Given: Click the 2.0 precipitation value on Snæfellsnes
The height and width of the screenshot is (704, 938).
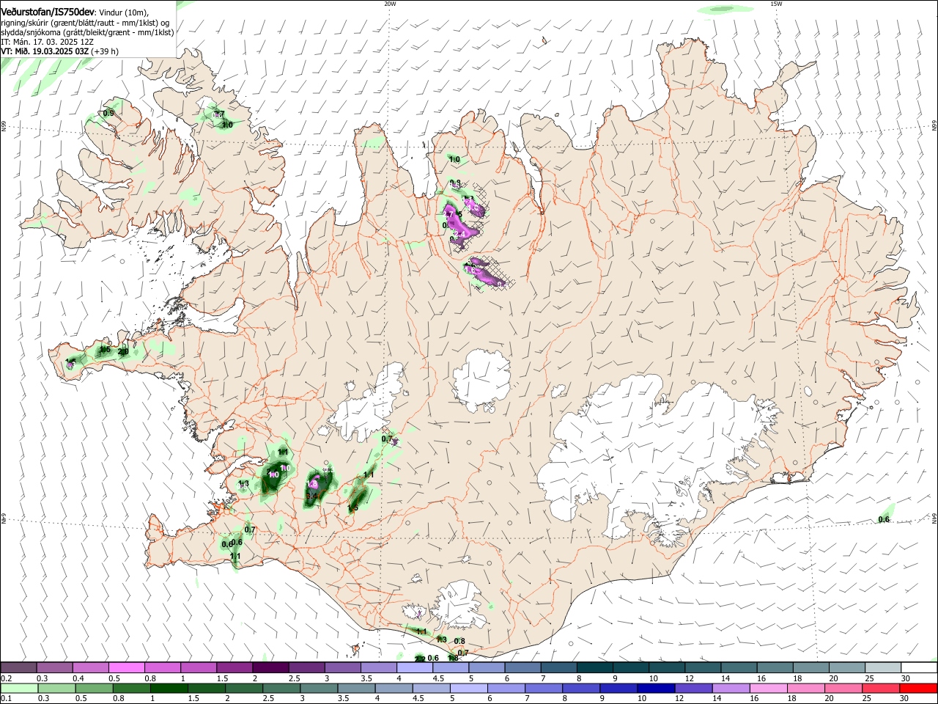Looking at the screenshot, I should pyautogui.click(x=123, y=352).
